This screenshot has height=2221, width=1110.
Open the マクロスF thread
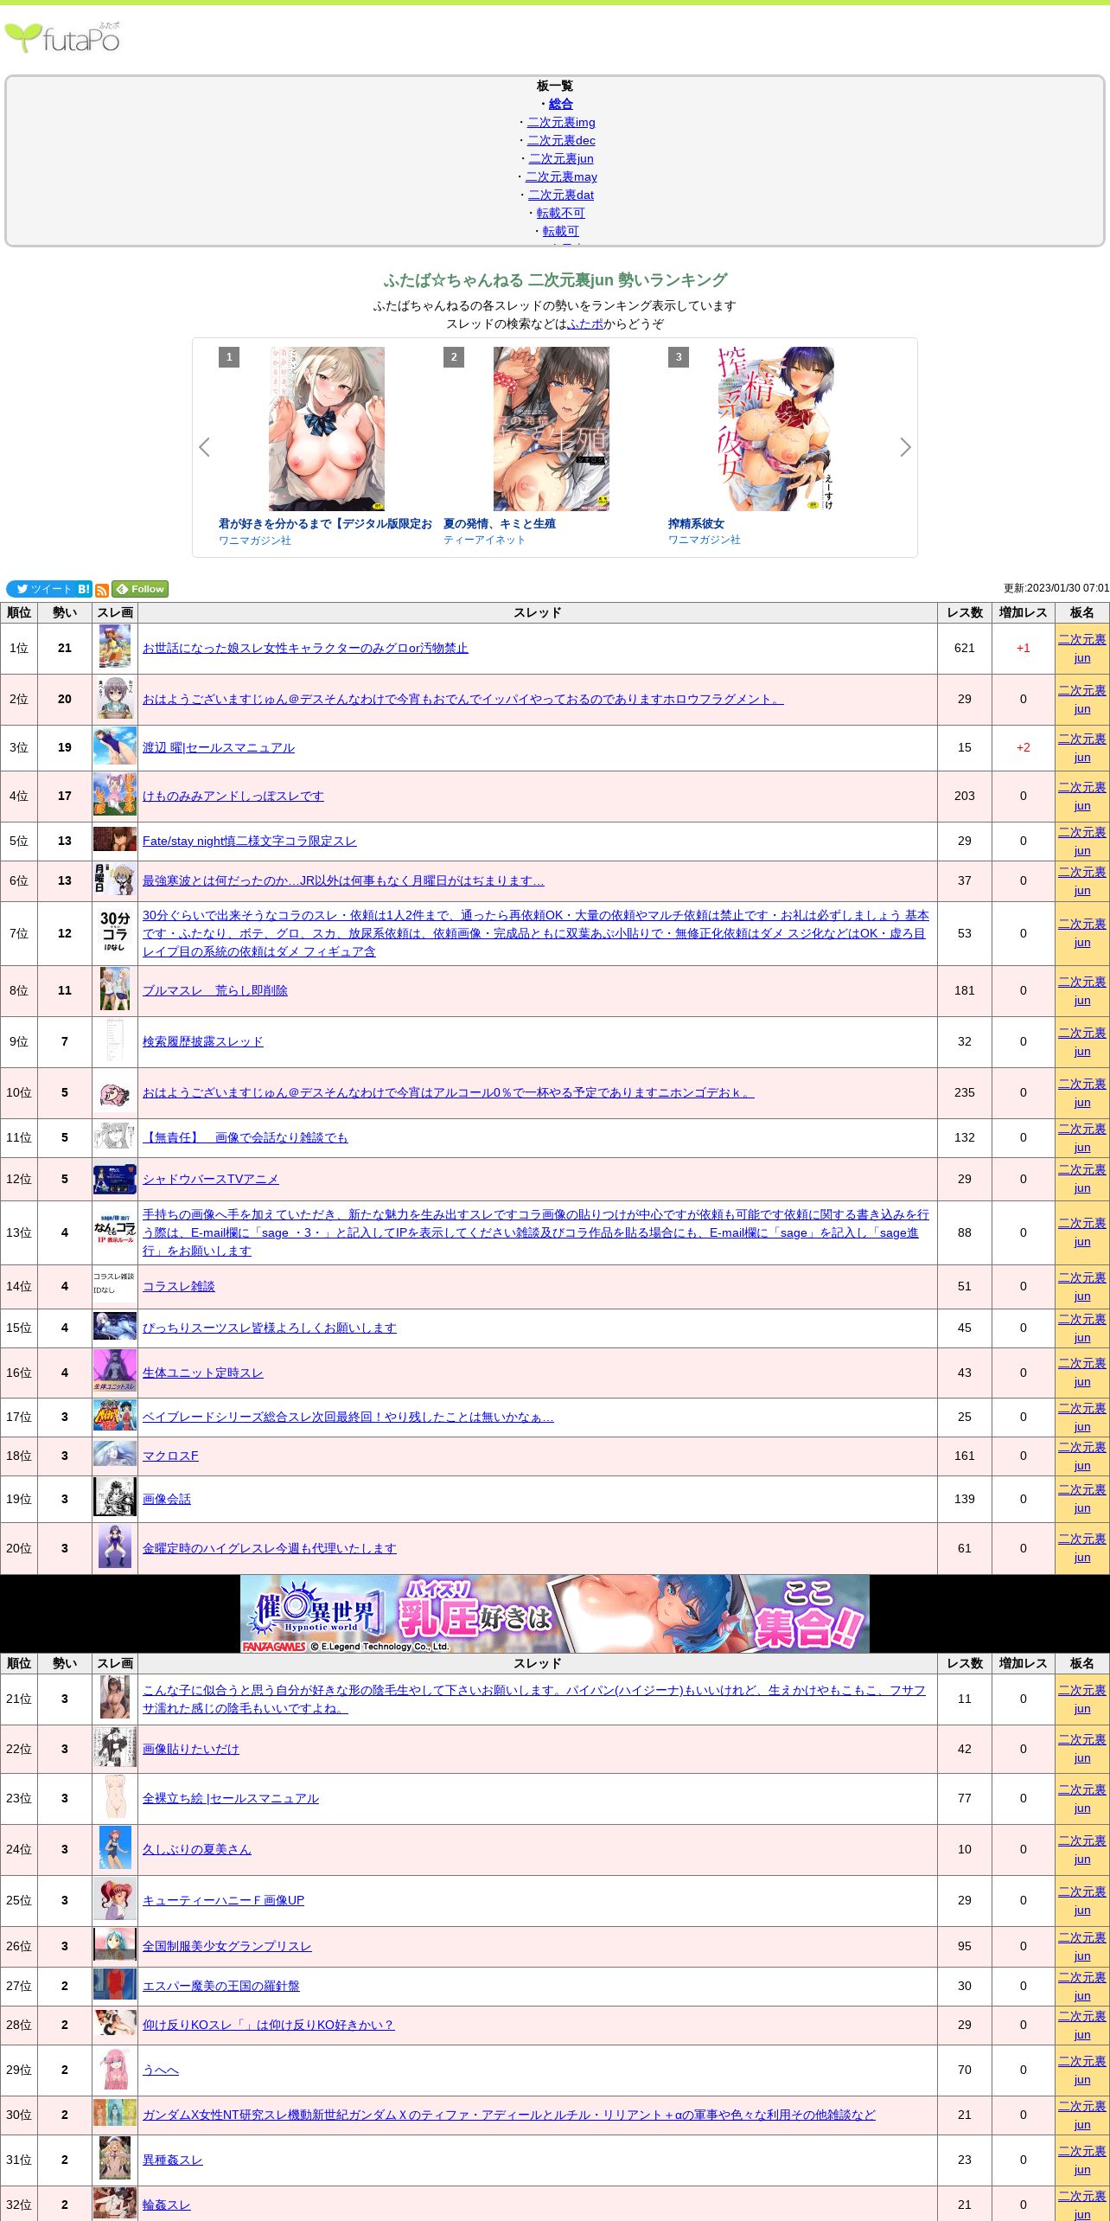(x=170, y=1456)
